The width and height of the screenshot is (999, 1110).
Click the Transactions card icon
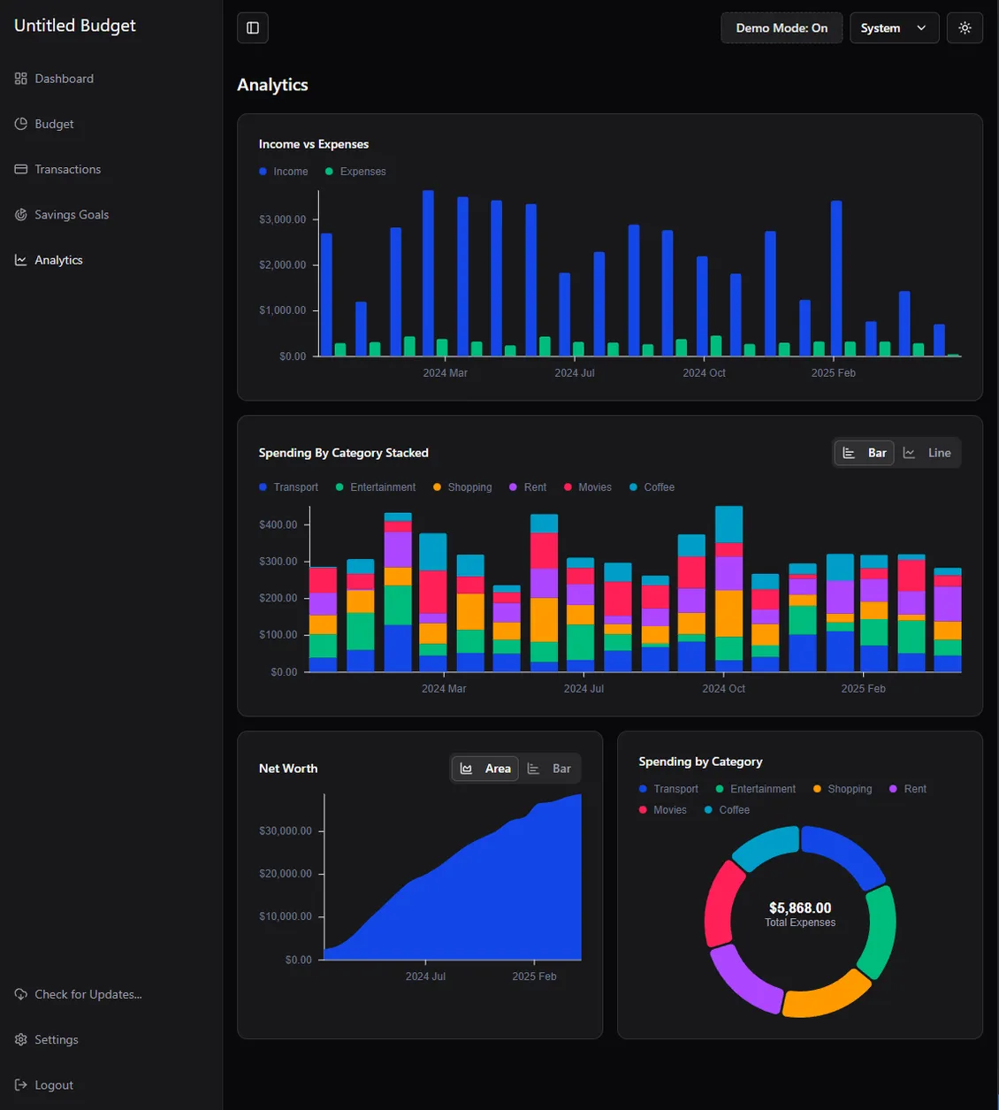coord(21,169)
